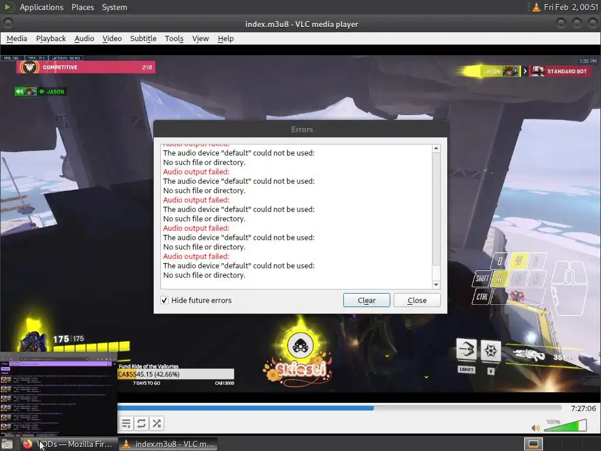Viewport: 601px width, 451px height.
Task: Open the Subtitle menu
Action: (x=143, y=38)
